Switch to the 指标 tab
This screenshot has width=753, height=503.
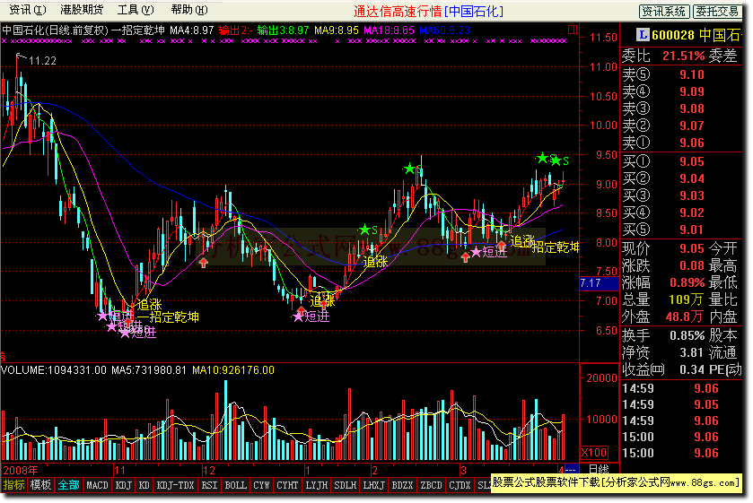[13, 485]
